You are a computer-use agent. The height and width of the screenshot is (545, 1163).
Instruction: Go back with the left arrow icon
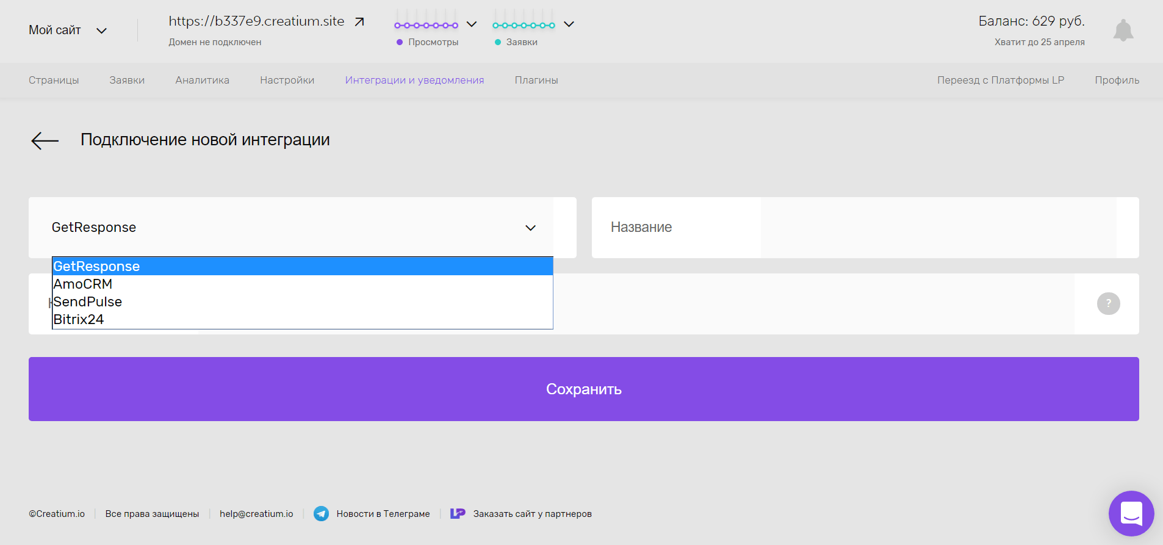(x=45, y=140)
